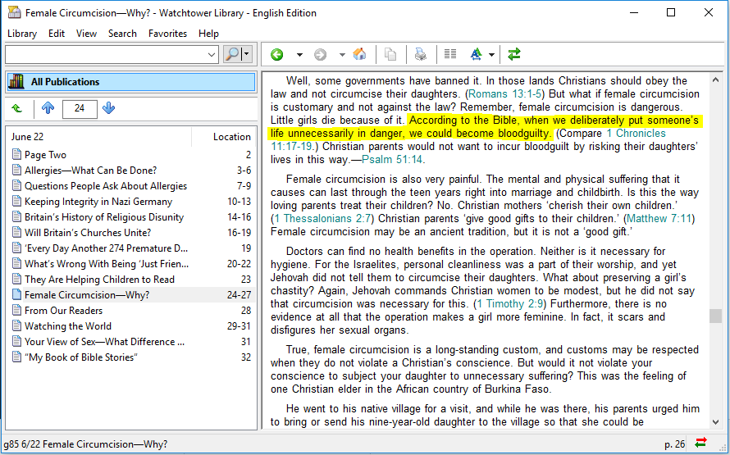
Task: Go to next page with down arrow
Action: point(109,108)
